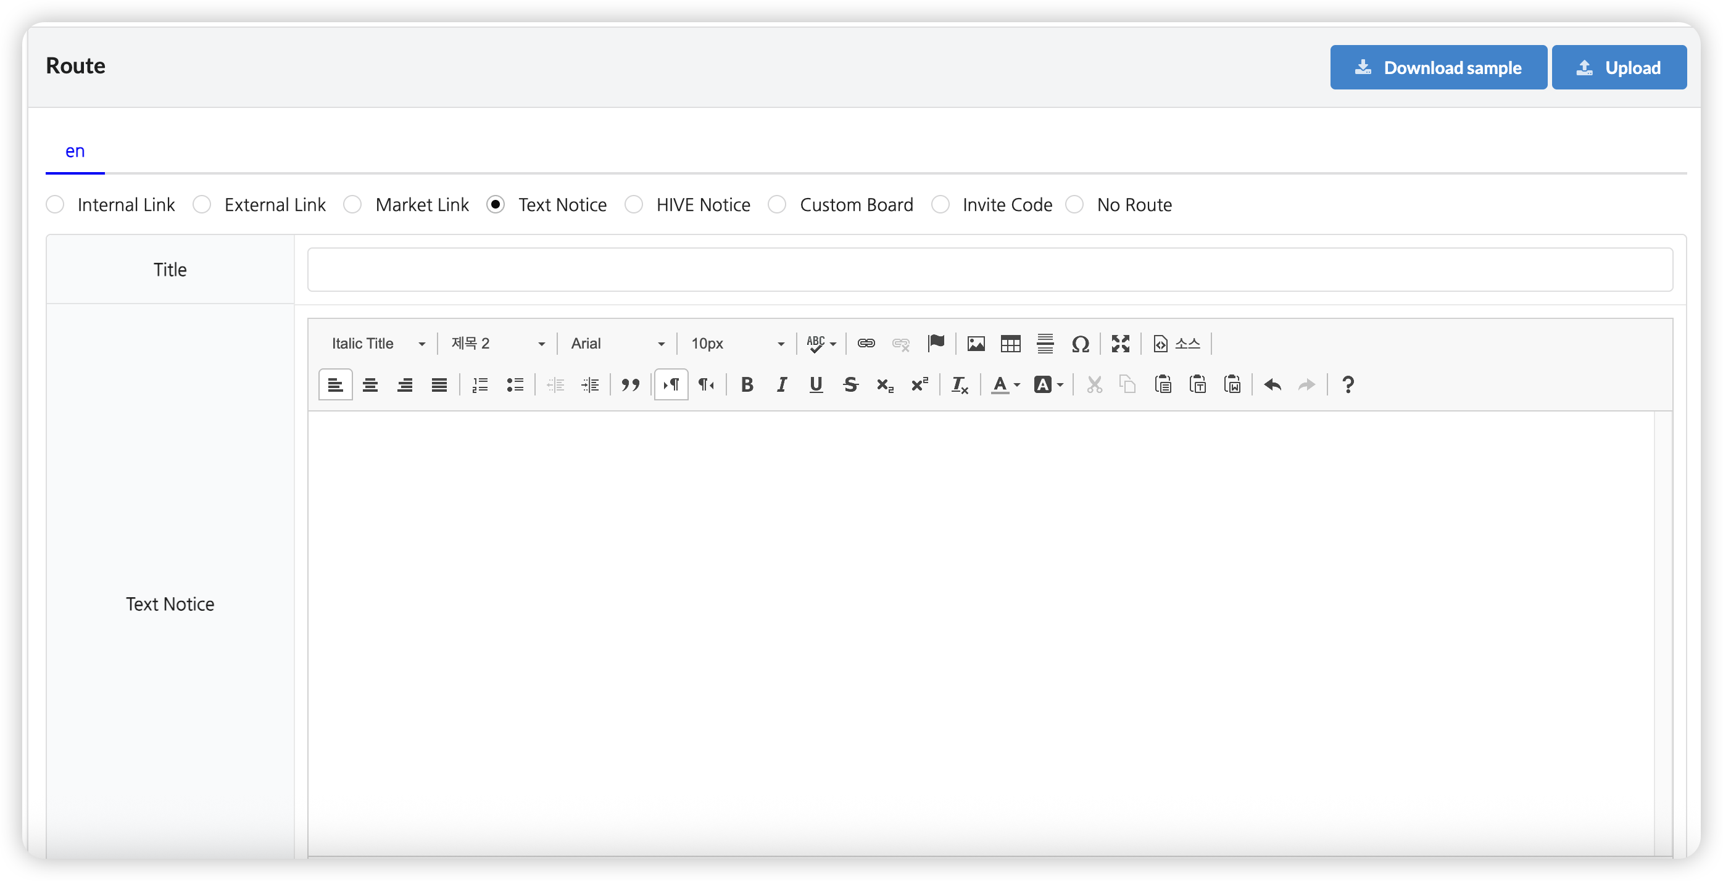The width and height of the screenshot is (1723, 881).
Task: Click the Upload button
Action: (1619, 67)
